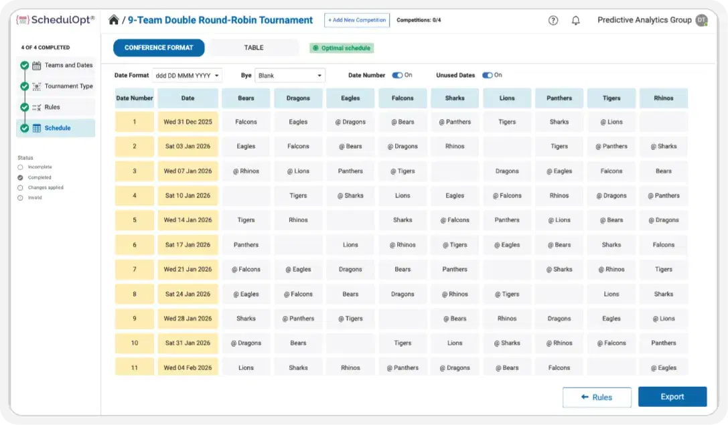Screen dimensions: 728x425
Task: Toggle the Unused Dates switch
Action: (x=487, y=75)
